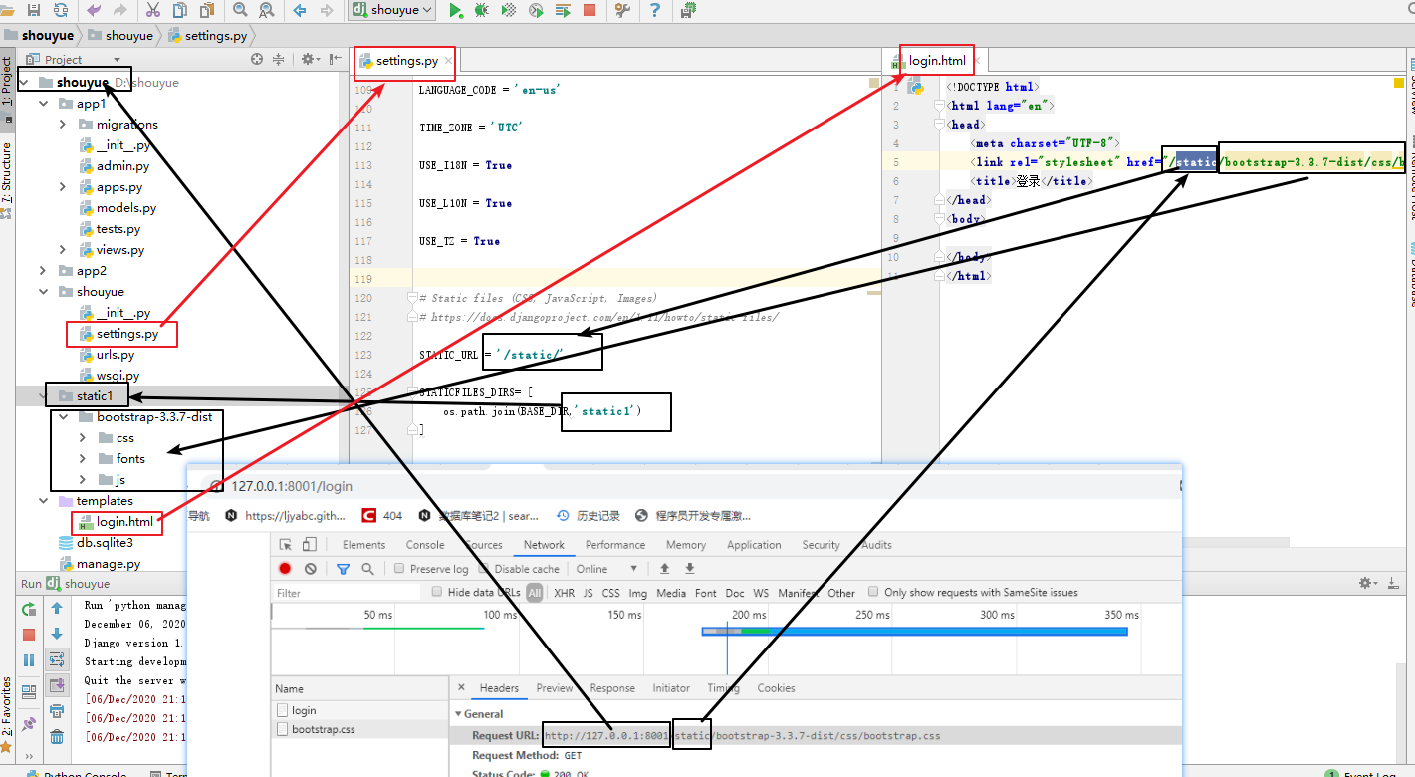Click the Undo arrow icon
Image resolution: width=1415 pixels, height=777 pixels.
[x=94, y=10]
